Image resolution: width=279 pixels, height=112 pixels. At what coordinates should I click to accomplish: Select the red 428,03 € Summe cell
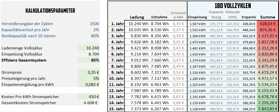268,24
